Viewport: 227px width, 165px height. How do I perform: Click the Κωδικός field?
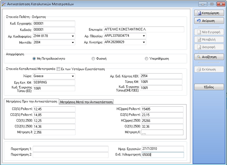coord(54,30)
